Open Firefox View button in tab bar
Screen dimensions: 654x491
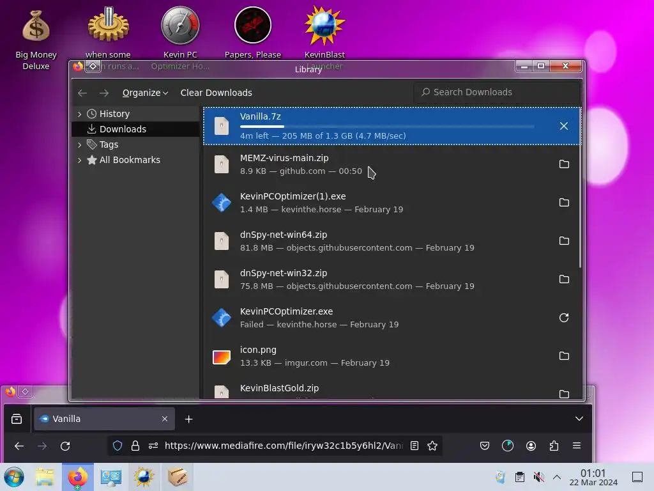click(17, 419)
